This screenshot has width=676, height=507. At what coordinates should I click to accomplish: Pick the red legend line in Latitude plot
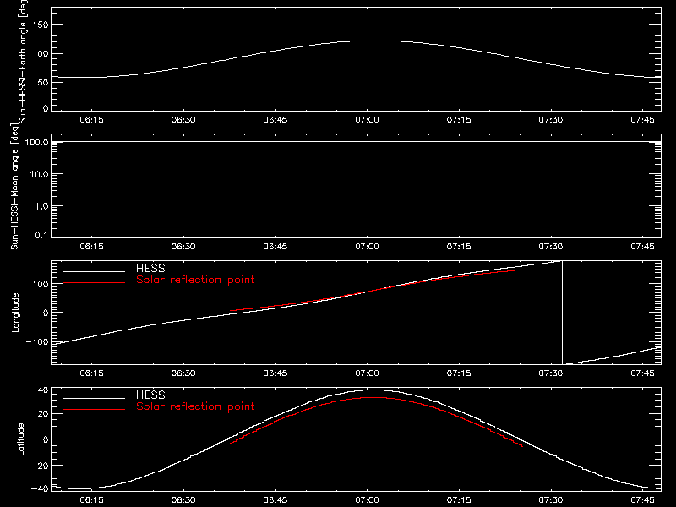tap(94, 410)
